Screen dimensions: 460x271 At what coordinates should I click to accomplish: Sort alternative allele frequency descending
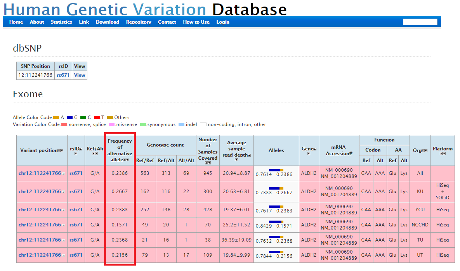pyautogui.click(x=127, y=160)
